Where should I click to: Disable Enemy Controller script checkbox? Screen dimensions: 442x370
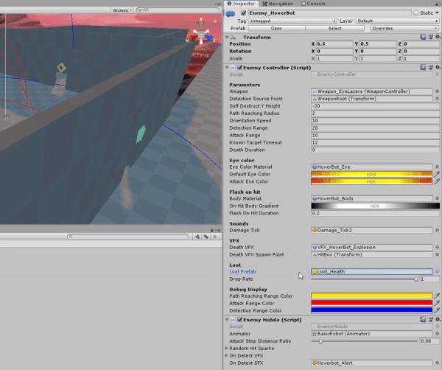tap(240, 67)
